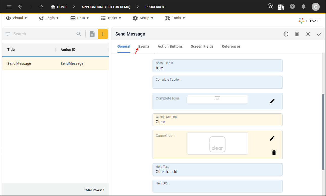View notifications bell
Image resolution: width=326 pixels, height=196 pixels.
tap(304, 7)
